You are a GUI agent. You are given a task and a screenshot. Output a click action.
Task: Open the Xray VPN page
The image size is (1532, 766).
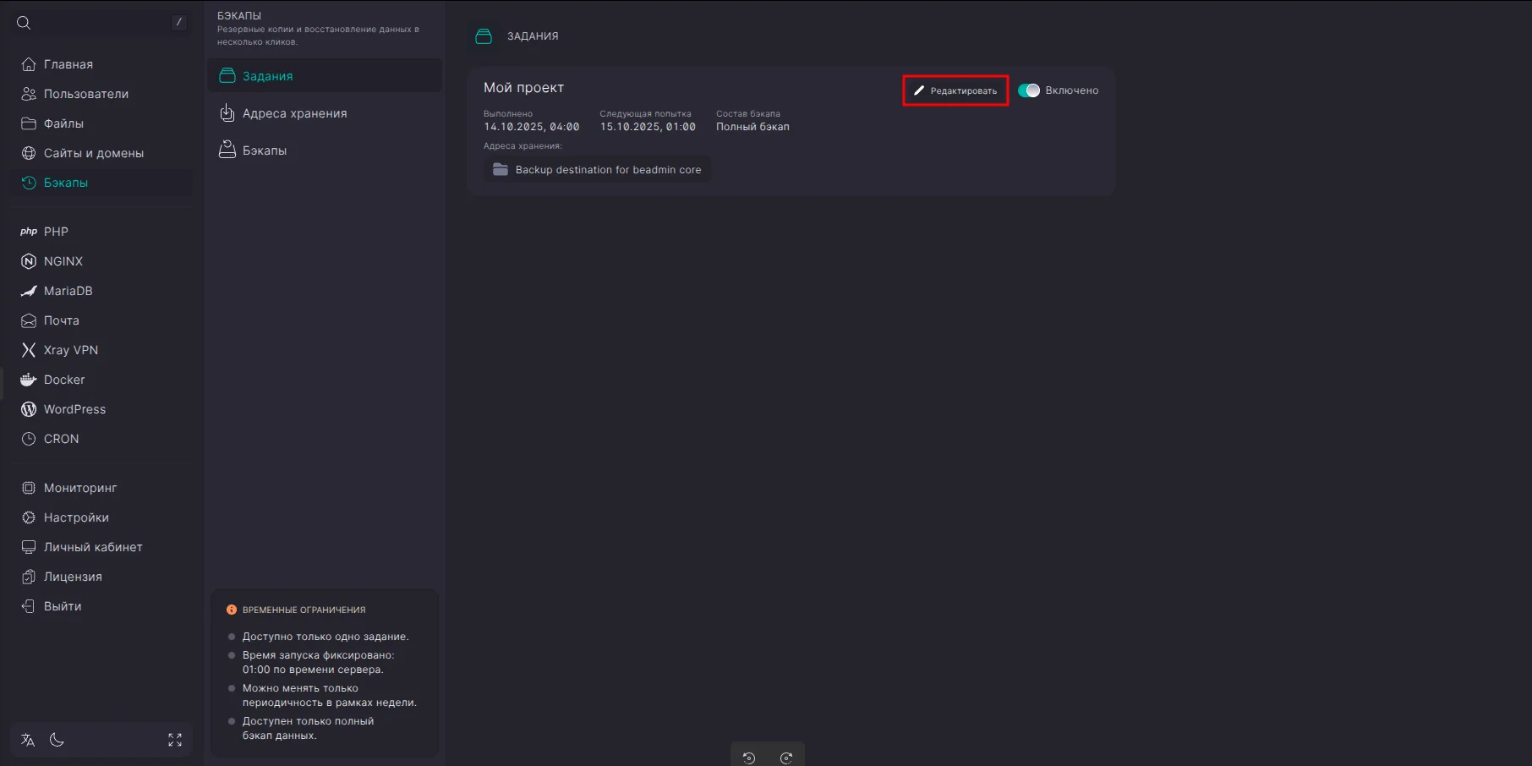point(70,350)
